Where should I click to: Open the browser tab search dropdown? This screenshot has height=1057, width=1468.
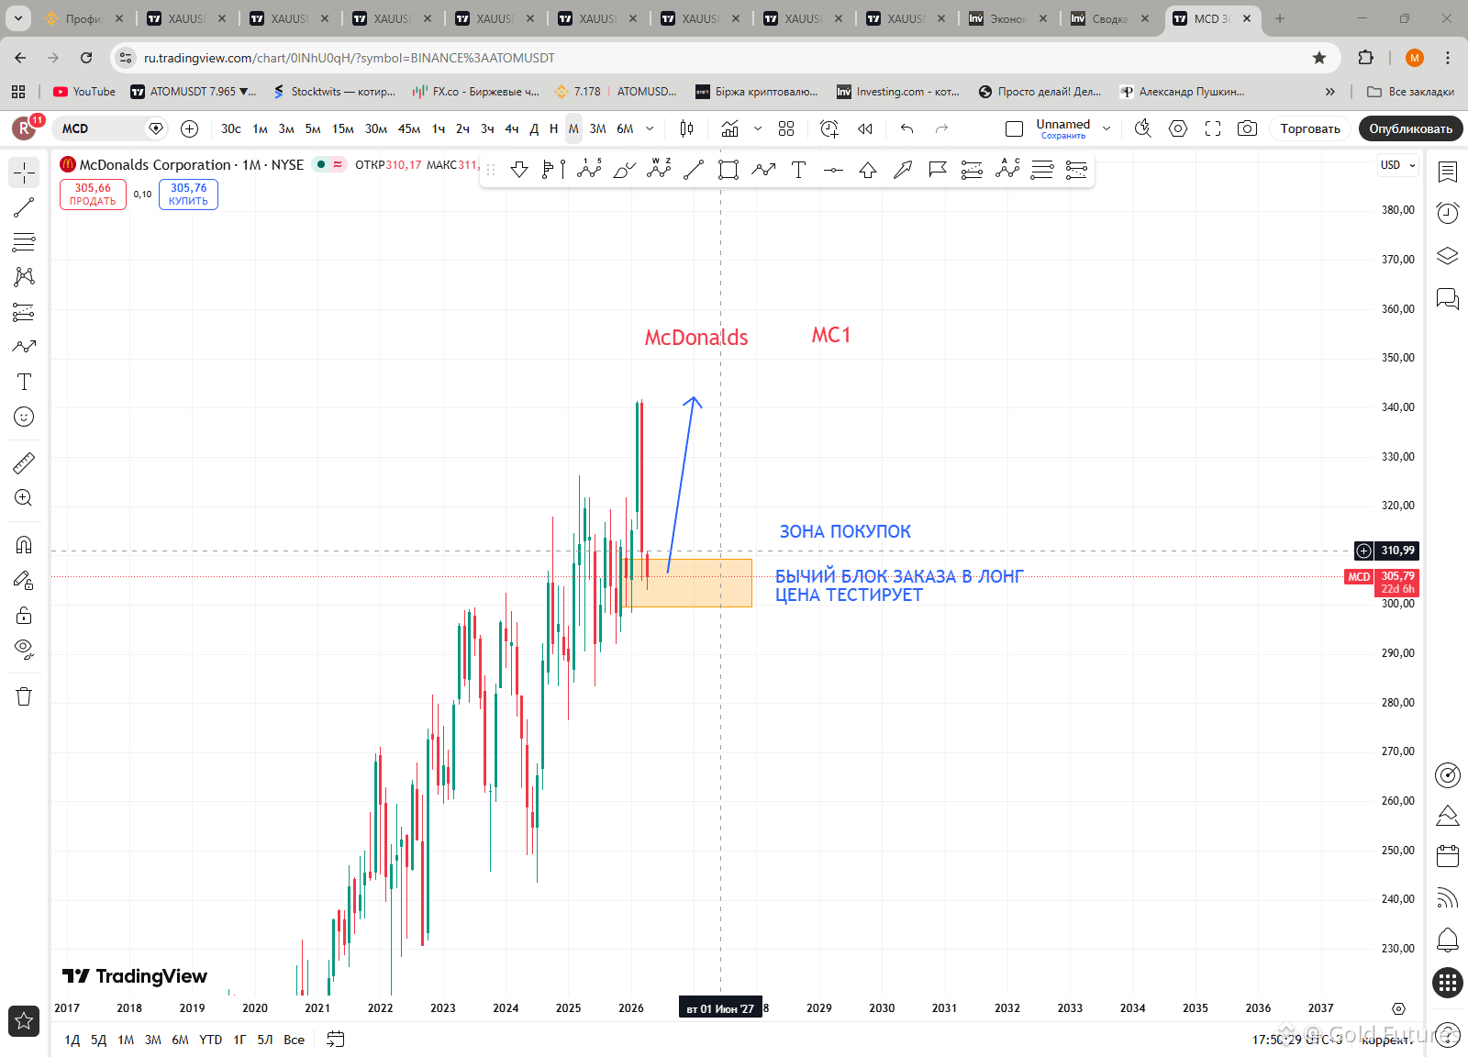pyautogui.click(x=18, y=18)
